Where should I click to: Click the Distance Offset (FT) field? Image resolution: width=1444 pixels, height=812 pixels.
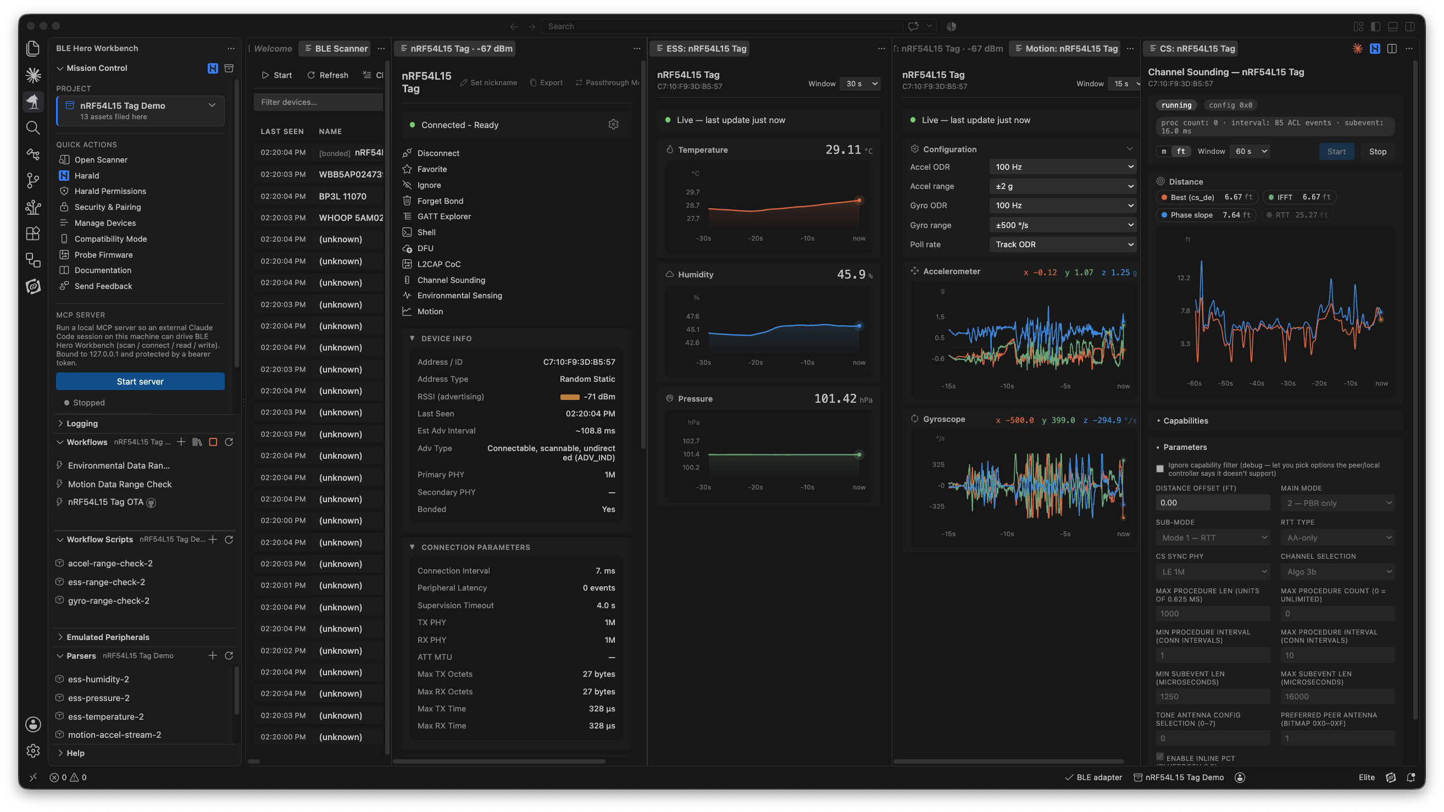(x=1213, y=503)
